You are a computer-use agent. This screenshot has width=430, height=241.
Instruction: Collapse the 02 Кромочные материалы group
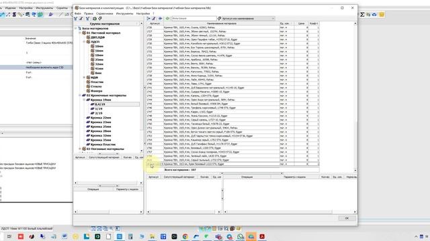[80, 95]
